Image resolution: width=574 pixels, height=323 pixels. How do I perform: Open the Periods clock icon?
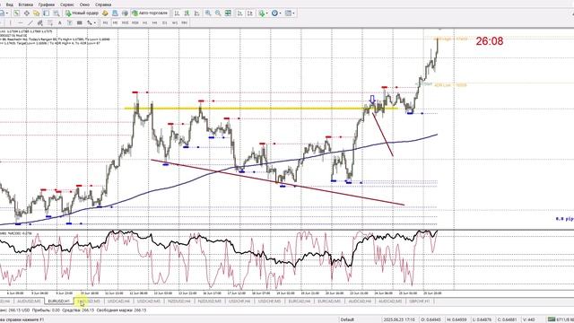point(274,13)
